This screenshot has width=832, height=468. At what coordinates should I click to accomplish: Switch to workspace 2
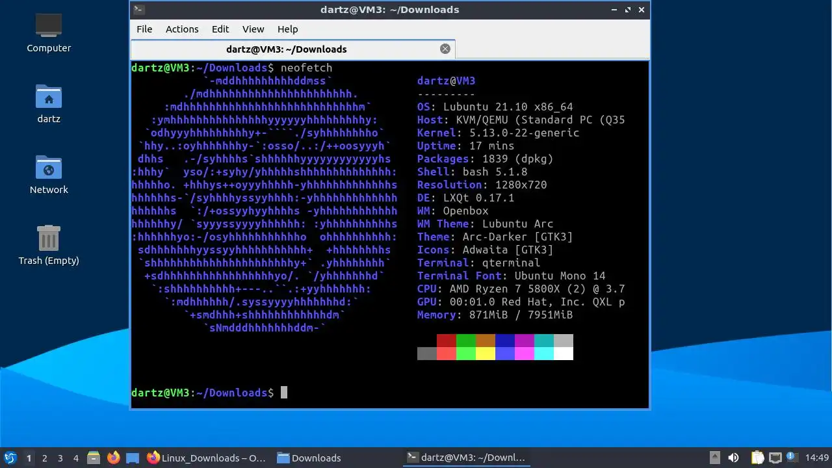44,458
